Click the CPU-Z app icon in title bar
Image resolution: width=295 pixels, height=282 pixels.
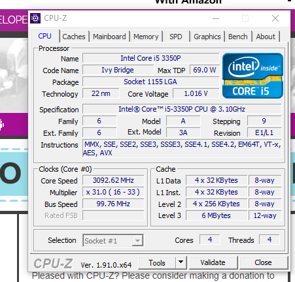click(x=35, y=18)
